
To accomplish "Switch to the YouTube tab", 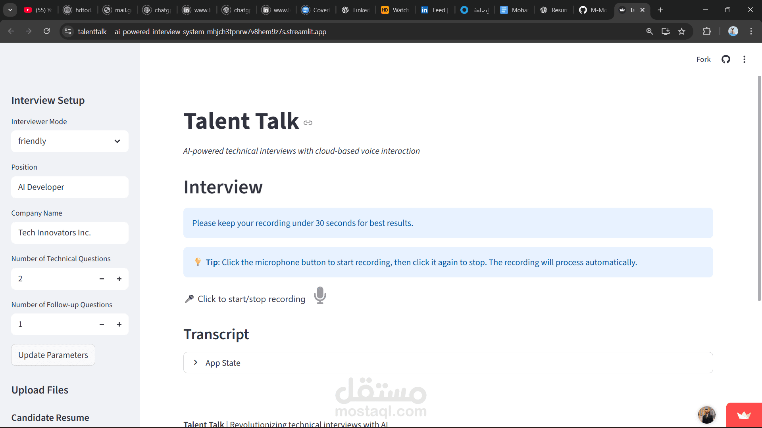I will (x=38, y=10).
